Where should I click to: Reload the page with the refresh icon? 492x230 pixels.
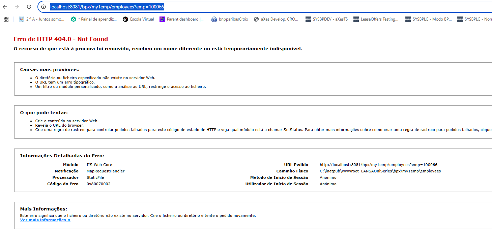[x=29, y=7]
